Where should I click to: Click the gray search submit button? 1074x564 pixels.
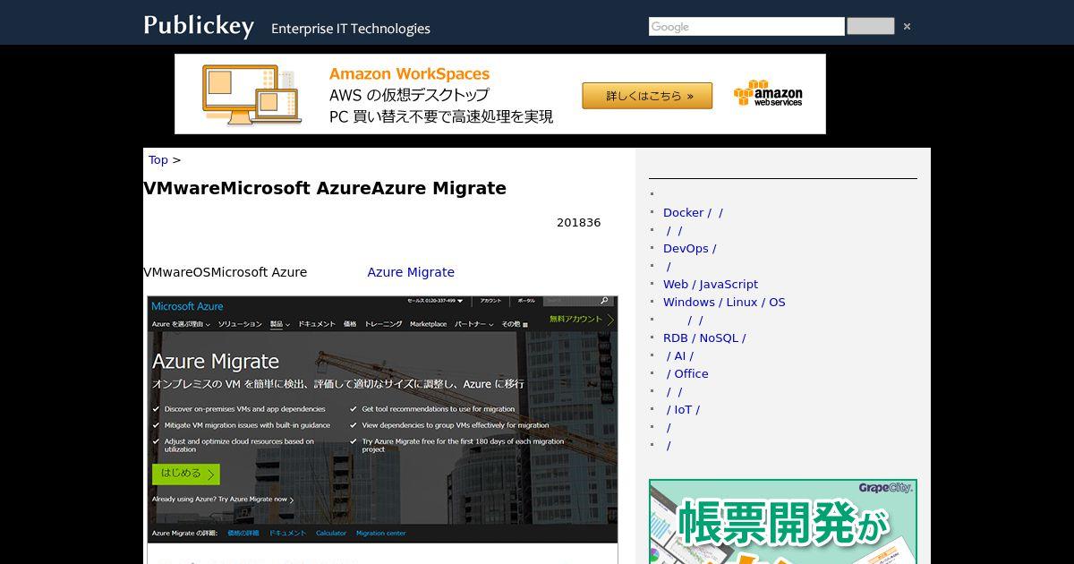[x=871, y=26]
